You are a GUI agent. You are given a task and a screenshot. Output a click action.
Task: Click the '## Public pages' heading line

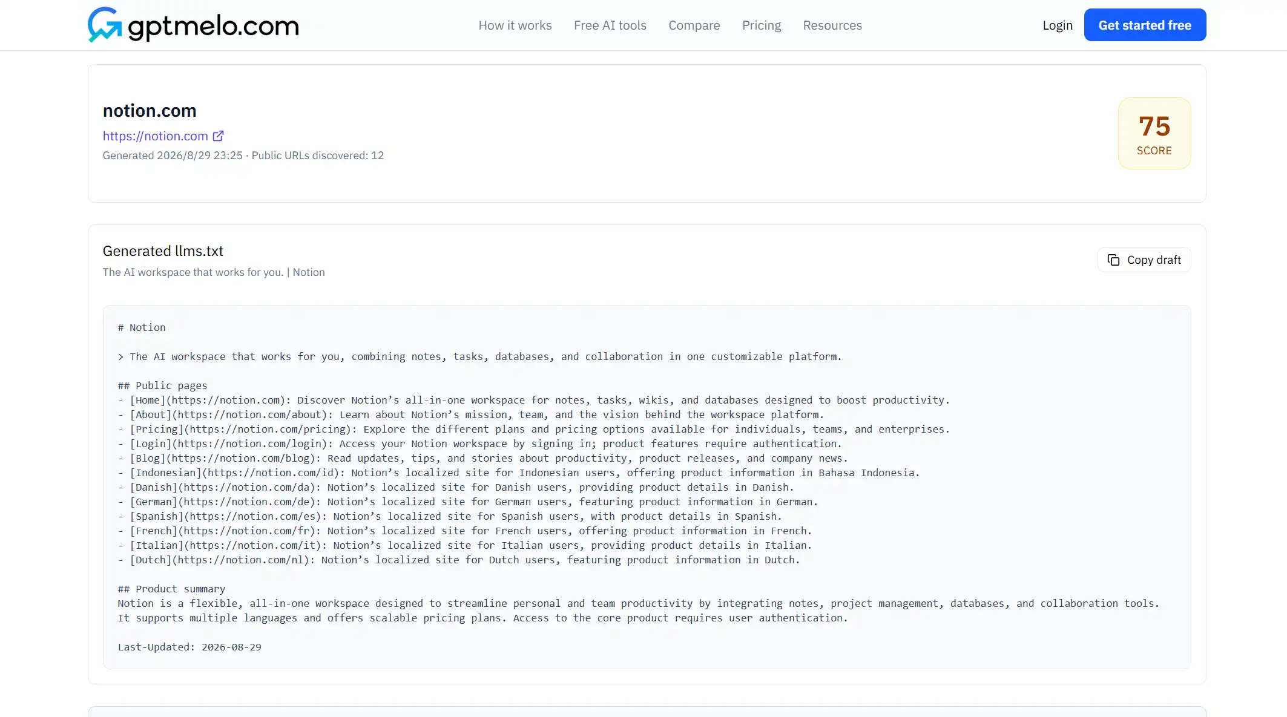pyautogui.click(x=162, y=385)
